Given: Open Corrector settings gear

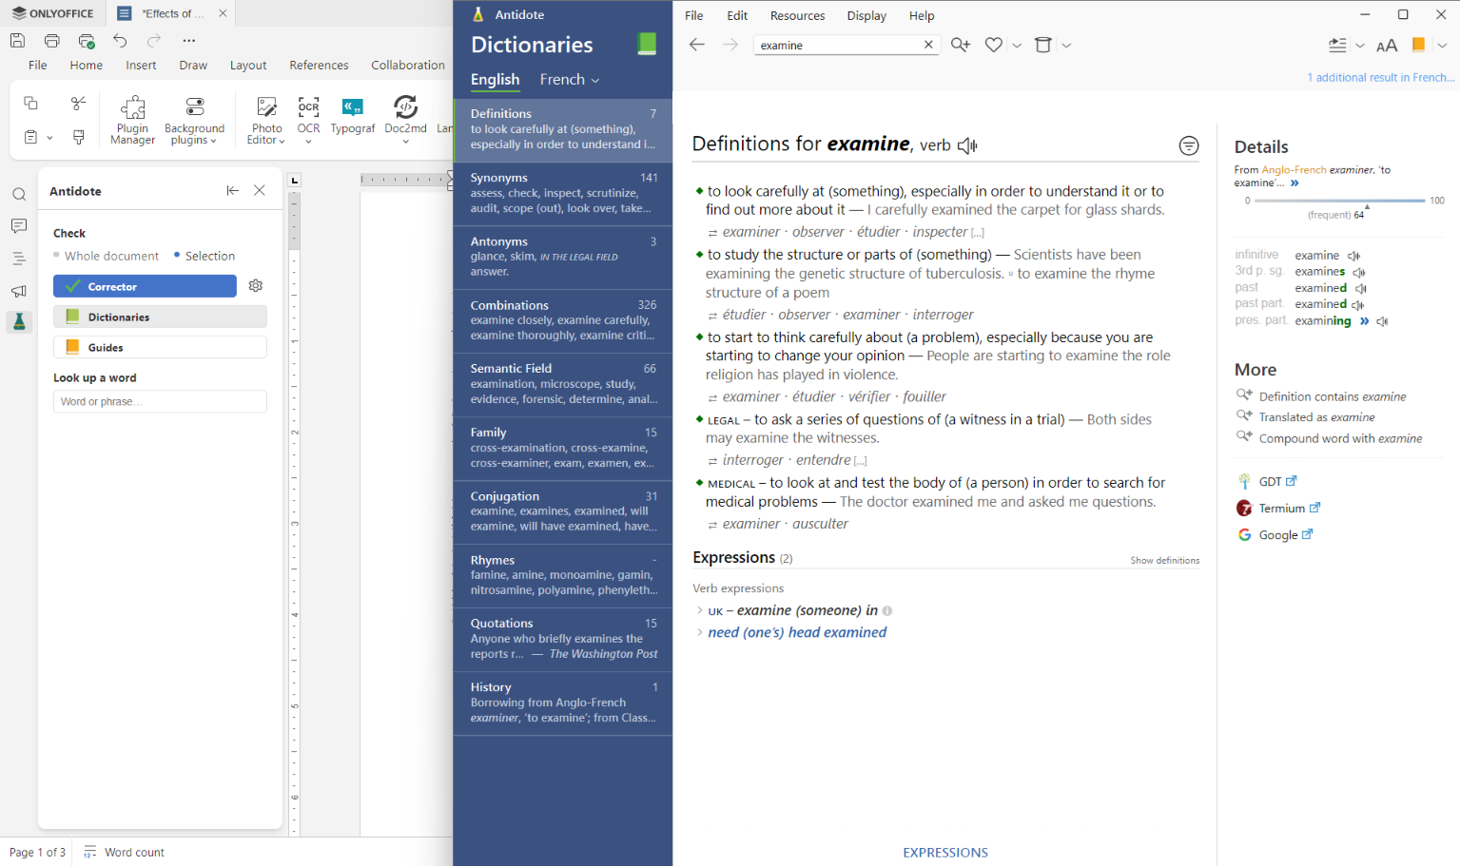Looking at the screenshot, I should point(256,285).
